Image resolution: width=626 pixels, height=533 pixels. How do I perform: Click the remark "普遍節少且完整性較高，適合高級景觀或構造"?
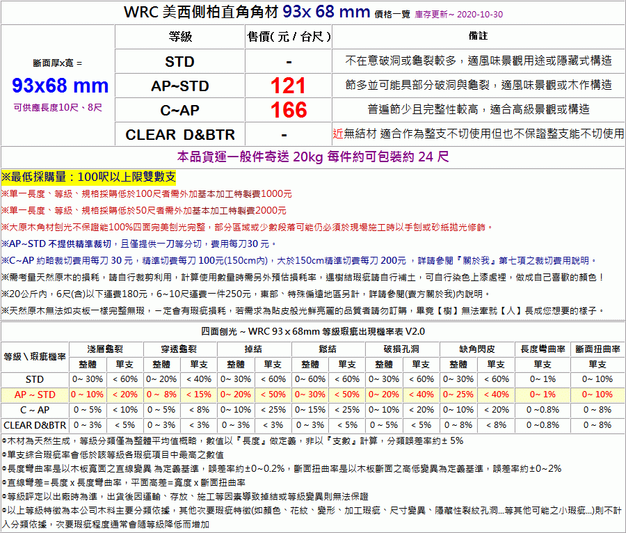[479, 109]
